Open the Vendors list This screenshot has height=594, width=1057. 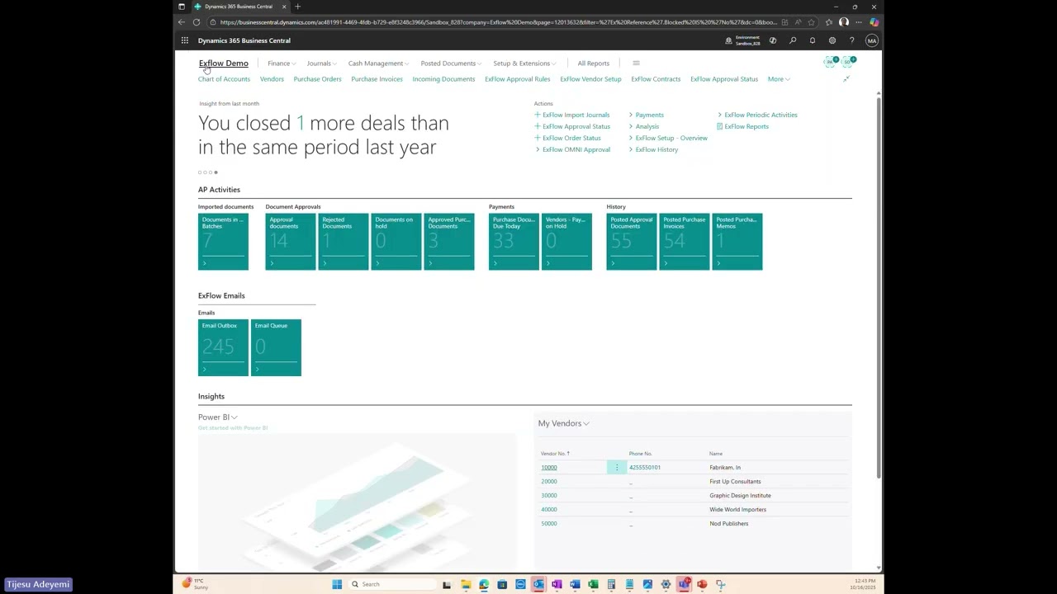(272, 79)
